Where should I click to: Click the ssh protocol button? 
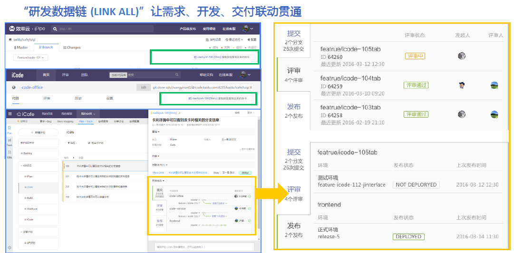pyautogui.click(x=143, y=88)
